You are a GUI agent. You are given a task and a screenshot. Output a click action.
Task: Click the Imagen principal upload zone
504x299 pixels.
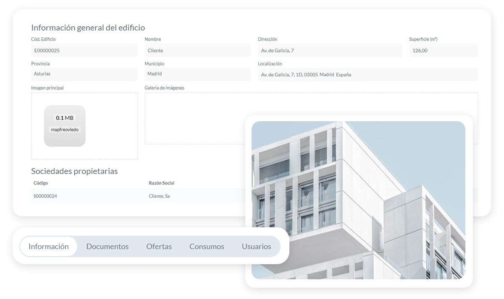84,126
